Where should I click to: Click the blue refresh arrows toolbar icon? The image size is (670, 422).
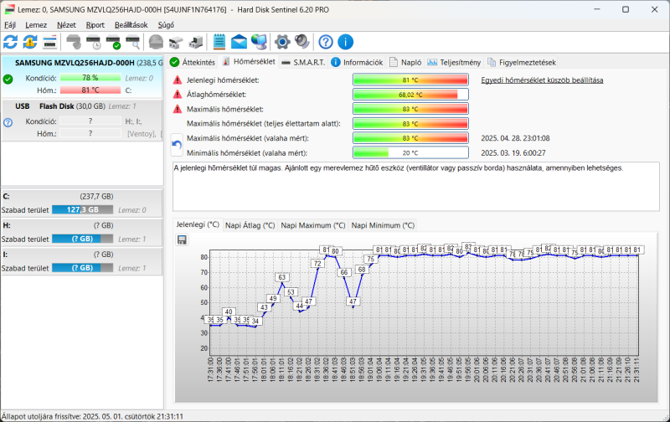click(10, 42)
